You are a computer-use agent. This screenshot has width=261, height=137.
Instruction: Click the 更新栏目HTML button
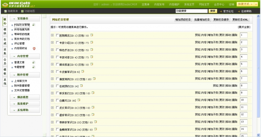[240, 20]
